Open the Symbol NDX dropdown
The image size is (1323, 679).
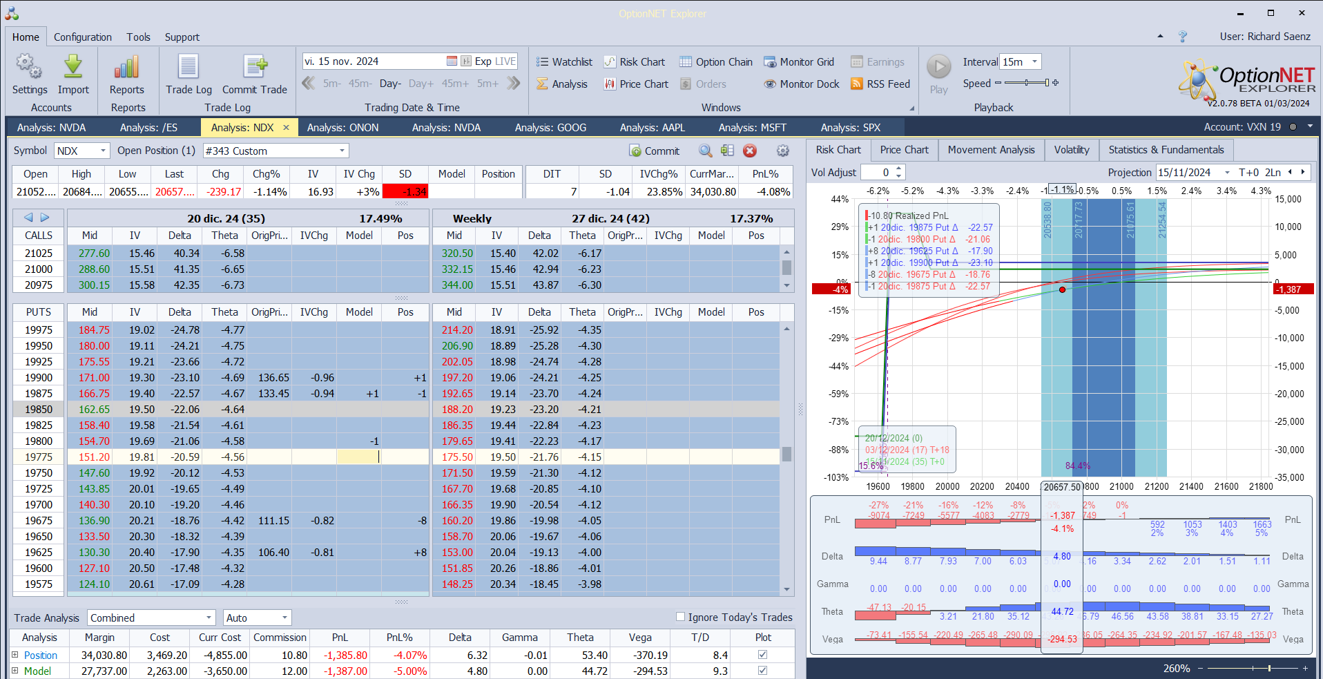pyautogui.click(x=103, y=151)
